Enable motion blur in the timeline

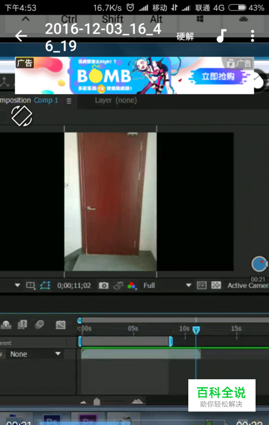[x=40, y=324]
